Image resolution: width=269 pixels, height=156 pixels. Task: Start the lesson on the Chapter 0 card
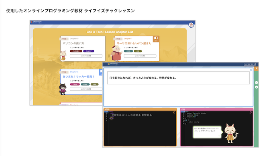click(x=86, y=56)
